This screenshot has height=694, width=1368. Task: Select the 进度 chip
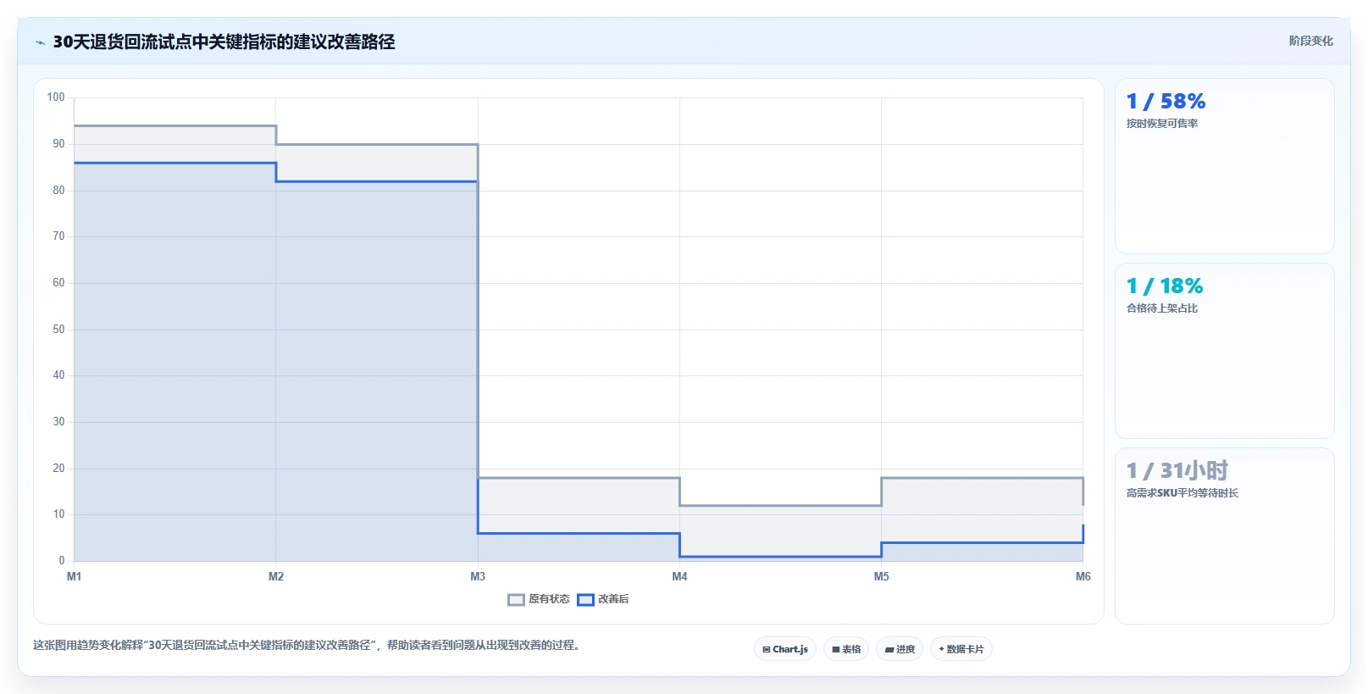click(x=900, y=649)
